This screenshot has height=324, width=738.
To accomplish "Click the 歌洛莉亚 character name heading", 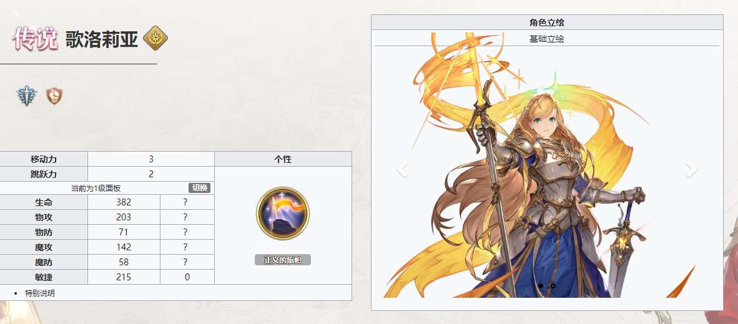I will [101, 39].
